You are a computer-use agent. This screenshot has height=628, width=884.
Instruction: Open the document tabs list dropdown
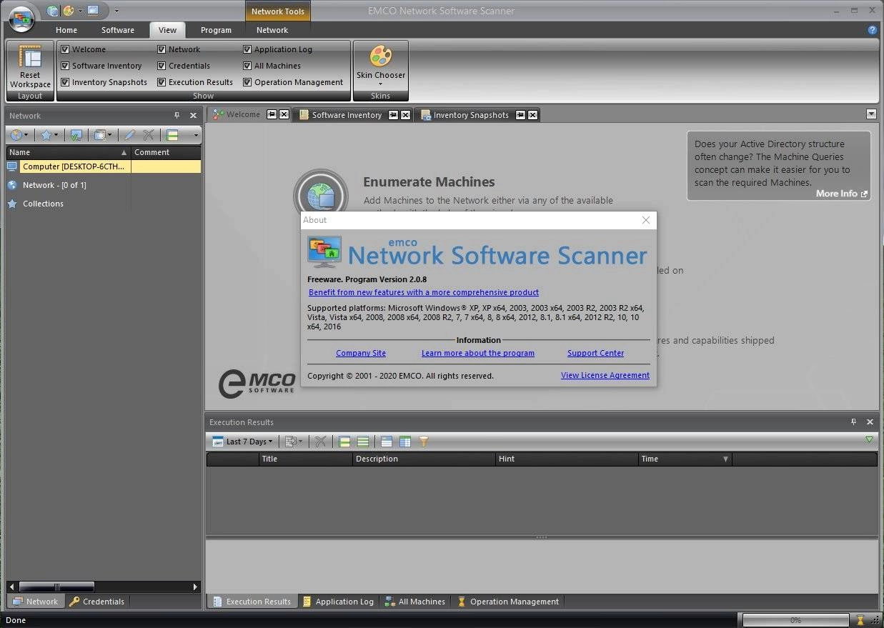coord(871,114)
